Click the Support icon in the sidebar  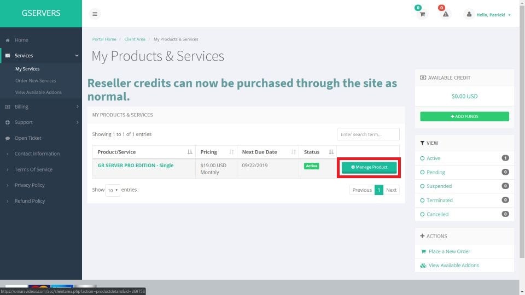(x=8, y=122)
